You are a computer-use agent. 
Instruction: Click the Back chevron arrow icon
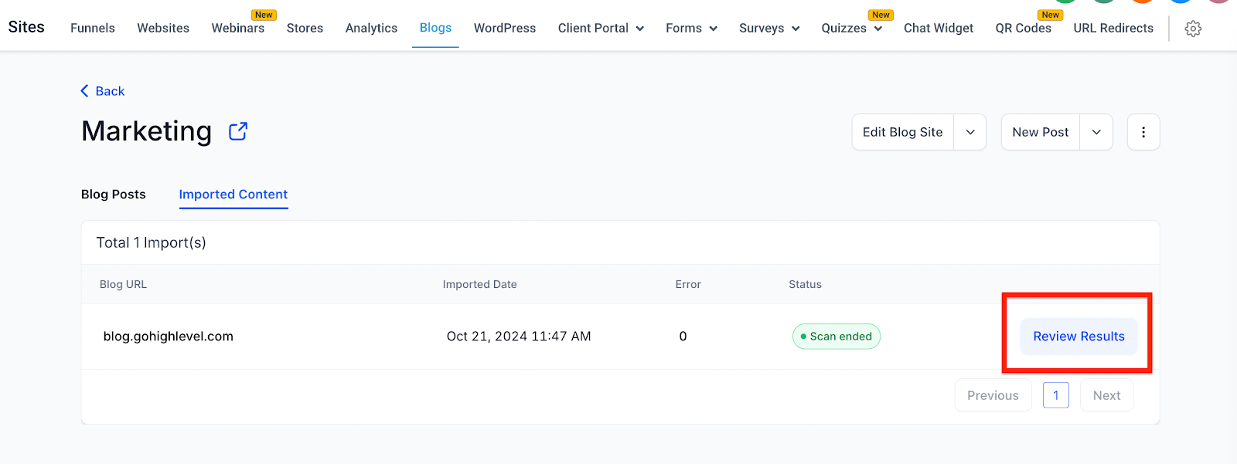pyautogui.click(x=84, y=91)
